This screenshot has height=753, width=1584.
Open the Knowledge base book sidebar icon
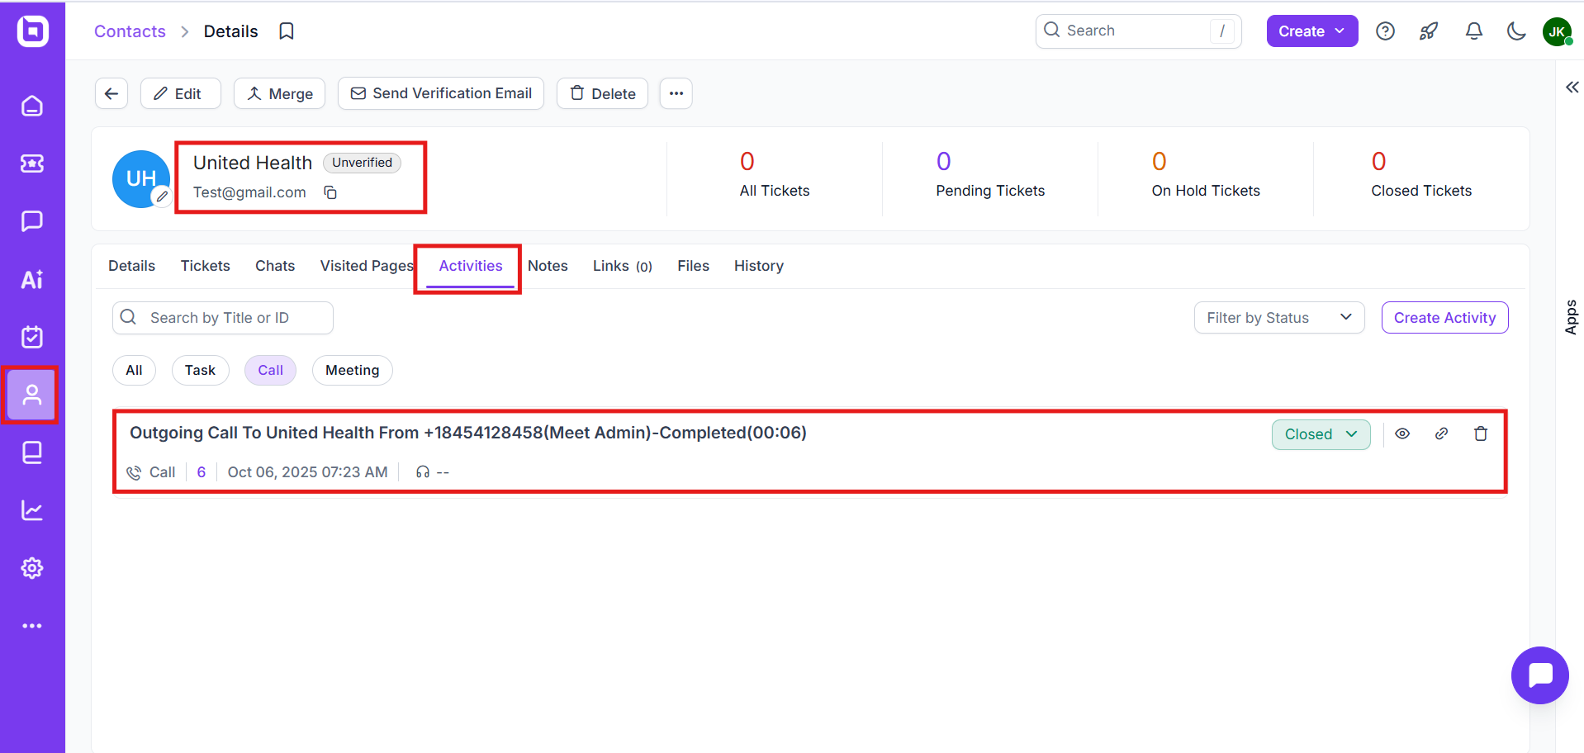pyautogui.click(x=32, y=452)
